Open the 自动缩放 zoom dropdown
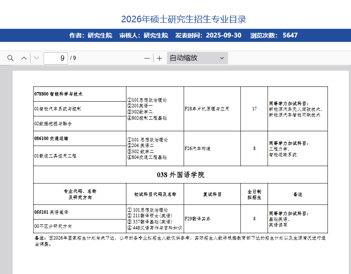 [x=197, y=58]
